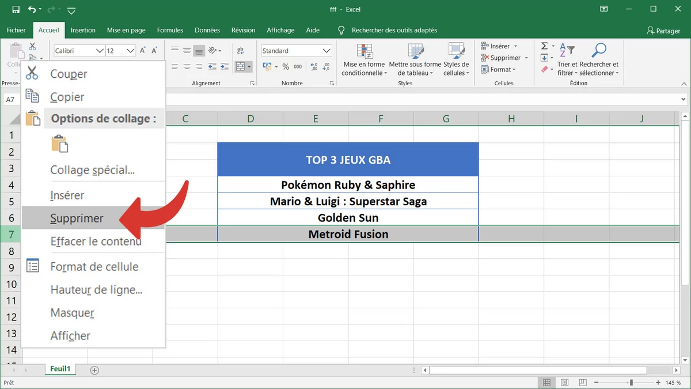Click the Clear eraser icon
This screenshot has width=691, height=389.
tap(544, 69)
